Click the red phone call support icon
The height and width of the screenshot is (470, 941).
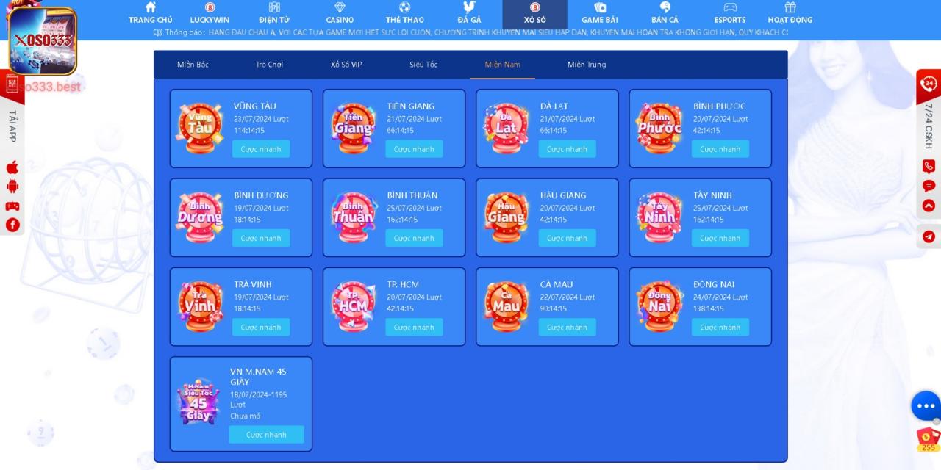point(929,166)
